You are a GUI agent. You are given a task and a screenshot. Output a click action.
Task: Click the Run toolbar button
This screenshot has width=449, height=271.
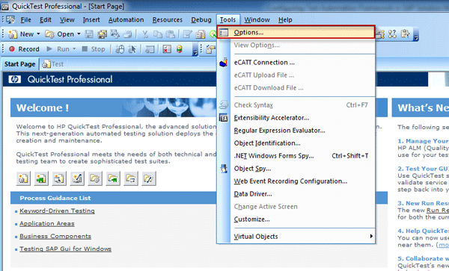click(58, 49)
